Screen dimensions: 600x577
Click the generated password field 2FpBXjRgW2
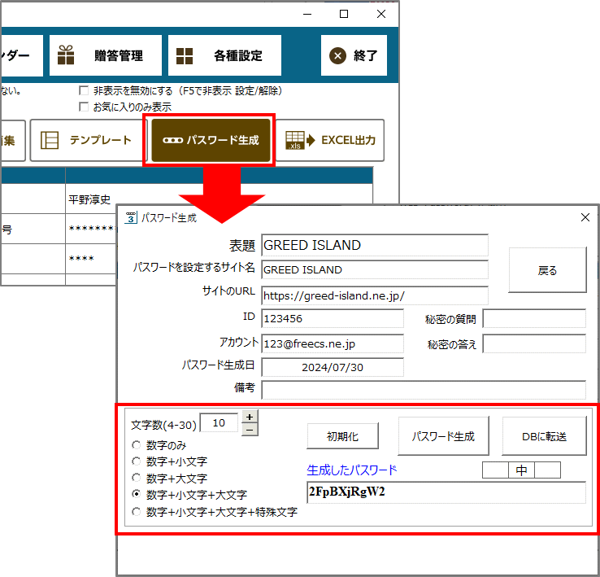pos(446,492)
